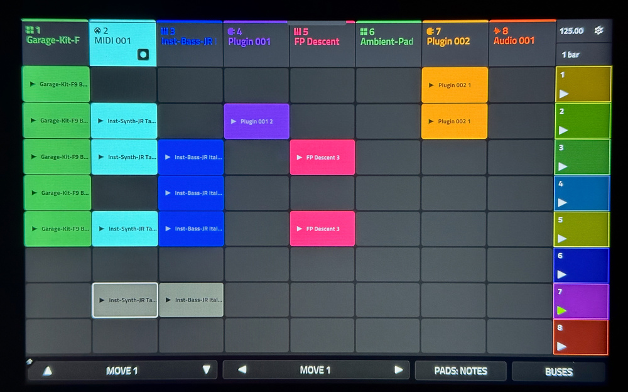
Task: Select the Garage-Kit-F track header
Action: 55,42
